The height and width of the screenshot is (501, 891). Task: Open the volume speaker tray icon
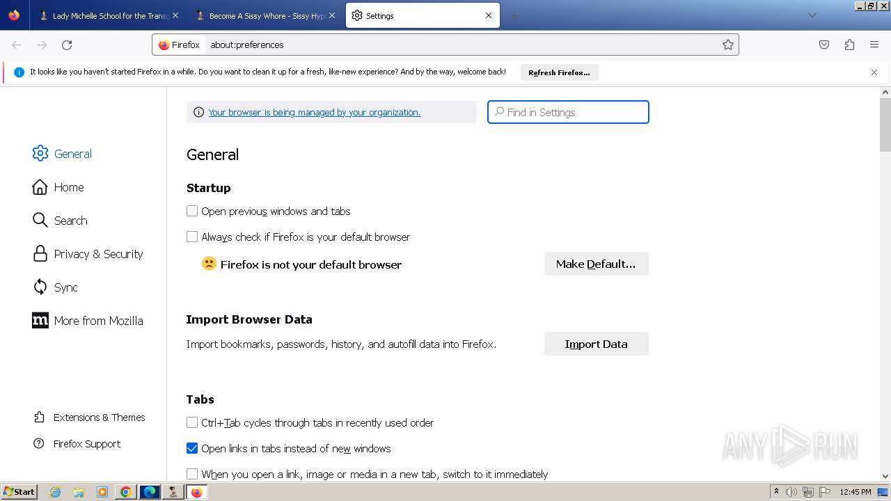click(x=791, y=492)
